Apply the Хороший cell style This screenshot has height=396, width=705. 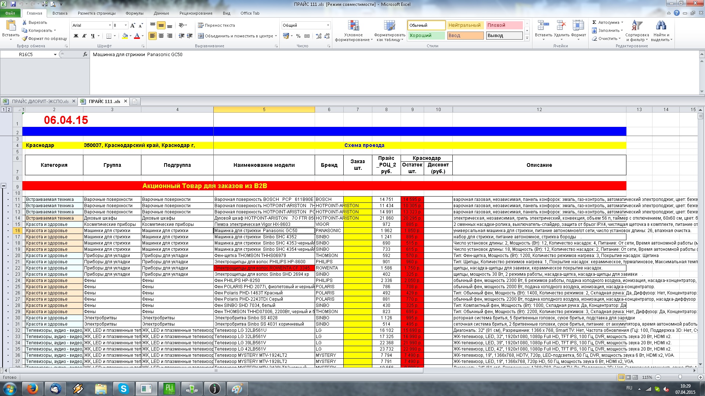(426, 36)
